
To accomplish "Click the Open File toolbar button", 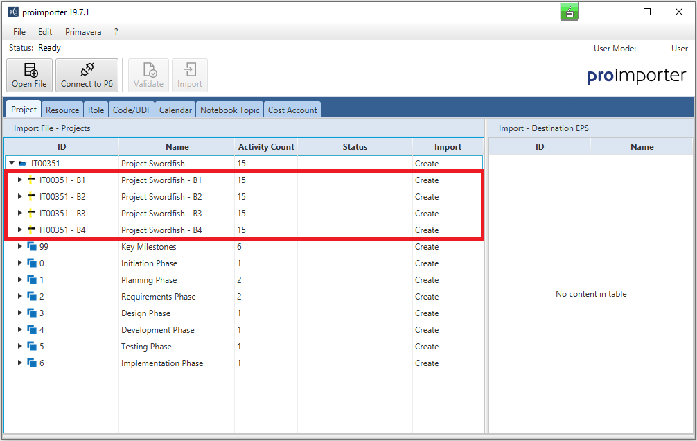I will click(29, 75).
